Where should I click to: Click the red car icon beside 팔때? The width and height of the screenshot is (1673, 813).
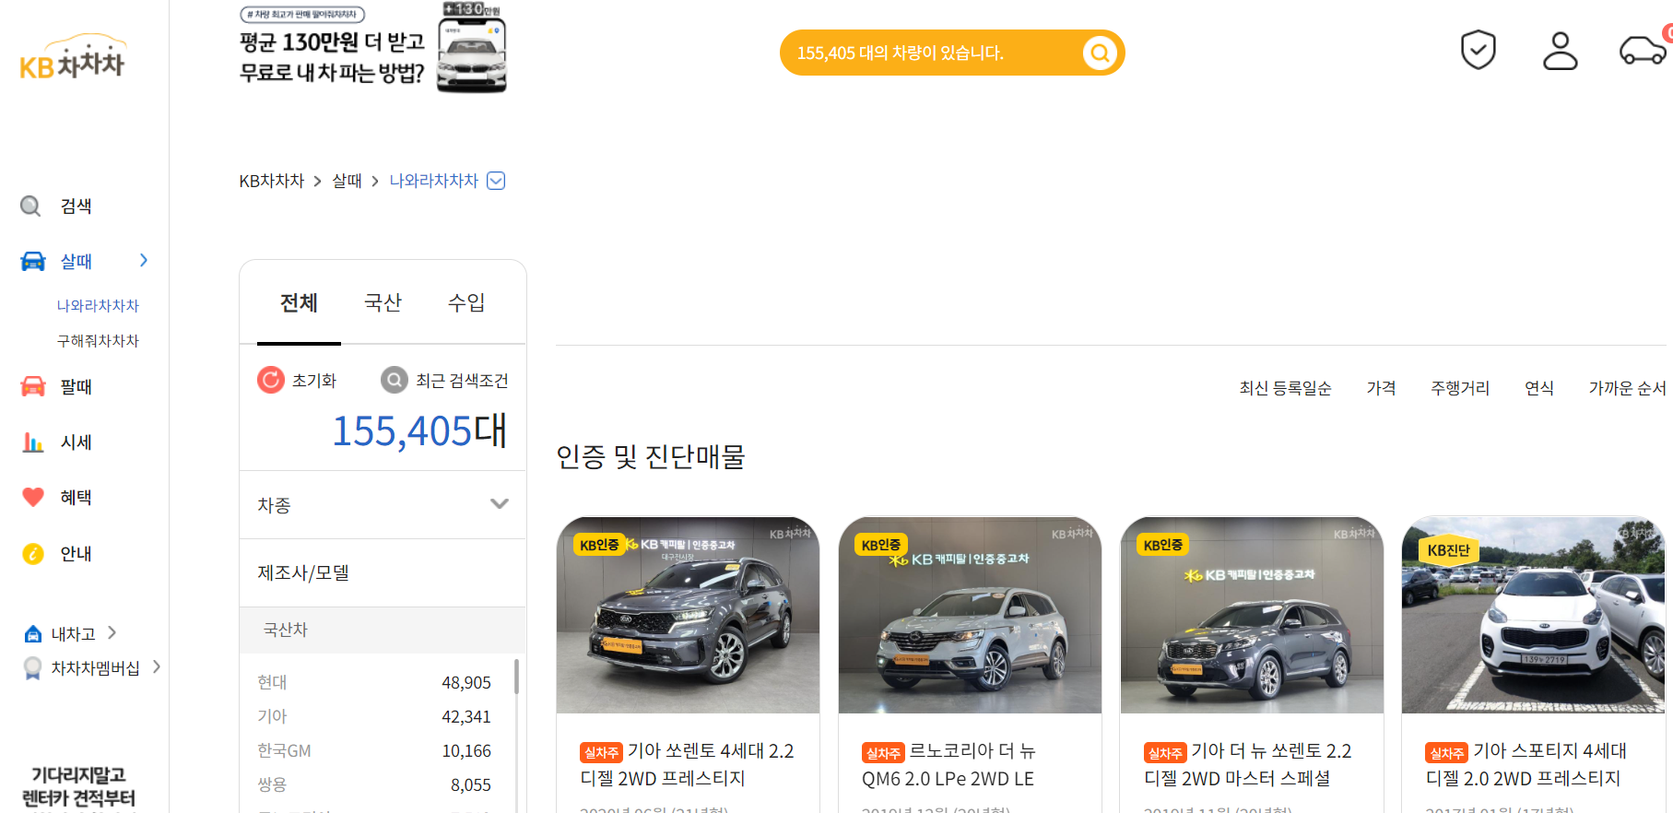[x=33, y=386]
